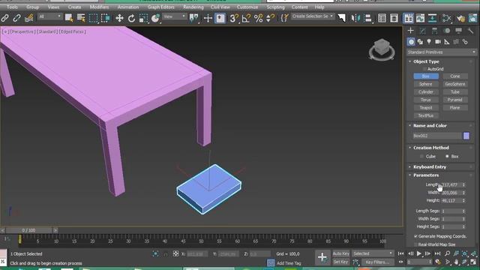
Task: Toggle the Spinner Snap icon
Action: (x=270, y=18)
